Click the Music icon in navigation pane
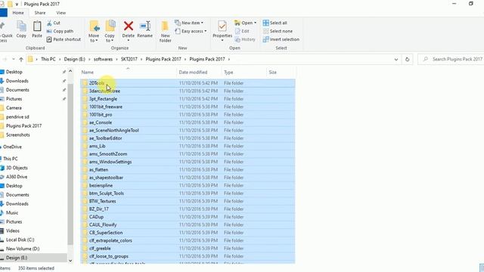 (x=2, y=213)
